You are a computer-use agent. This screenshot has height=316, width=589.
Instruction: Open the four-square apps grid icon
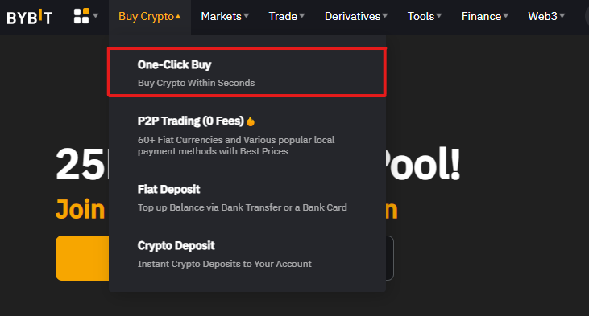click(81, 16)
